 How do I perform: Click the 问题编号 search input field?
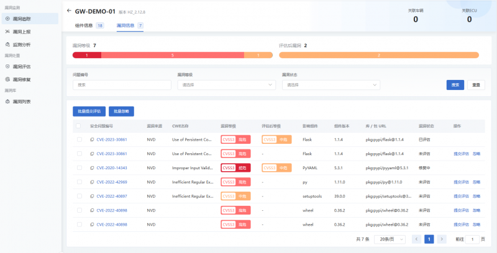point(121,84)
